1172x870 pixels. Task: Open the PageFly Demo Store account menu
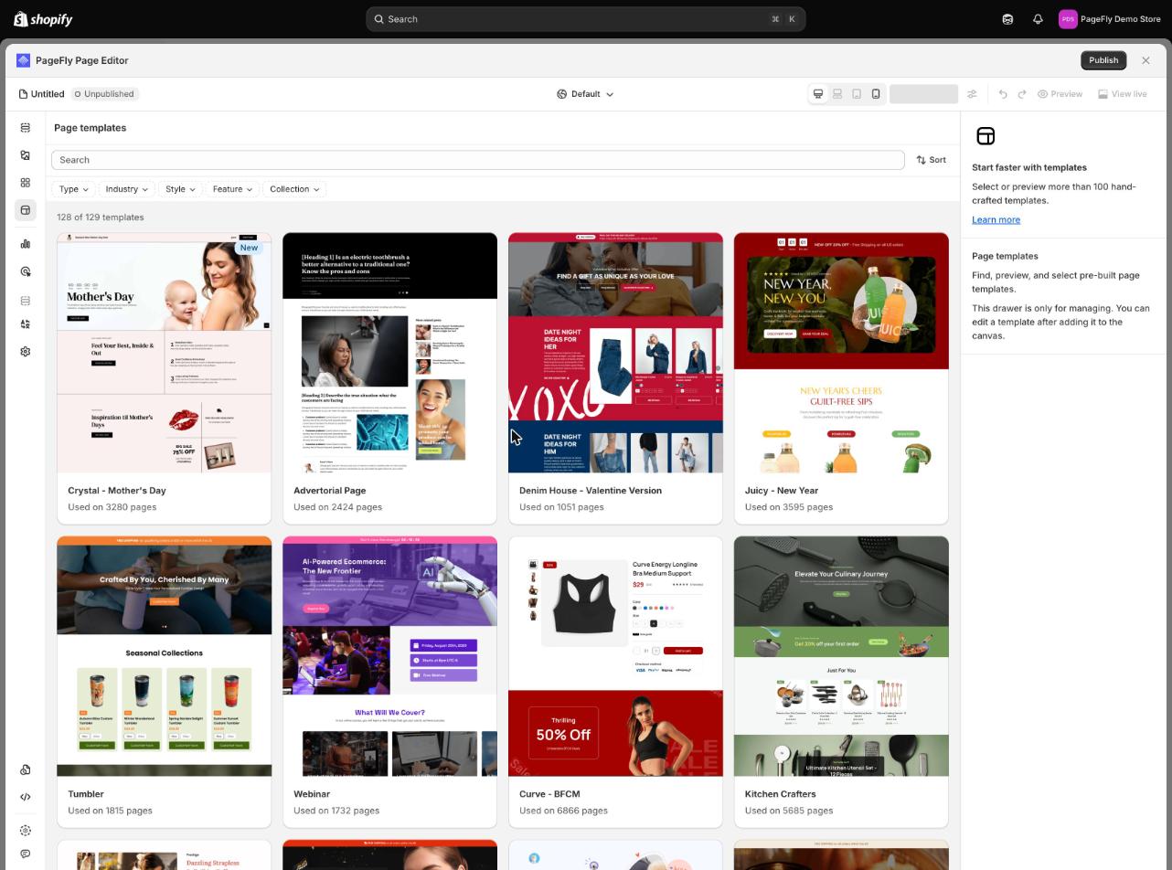1110,19
